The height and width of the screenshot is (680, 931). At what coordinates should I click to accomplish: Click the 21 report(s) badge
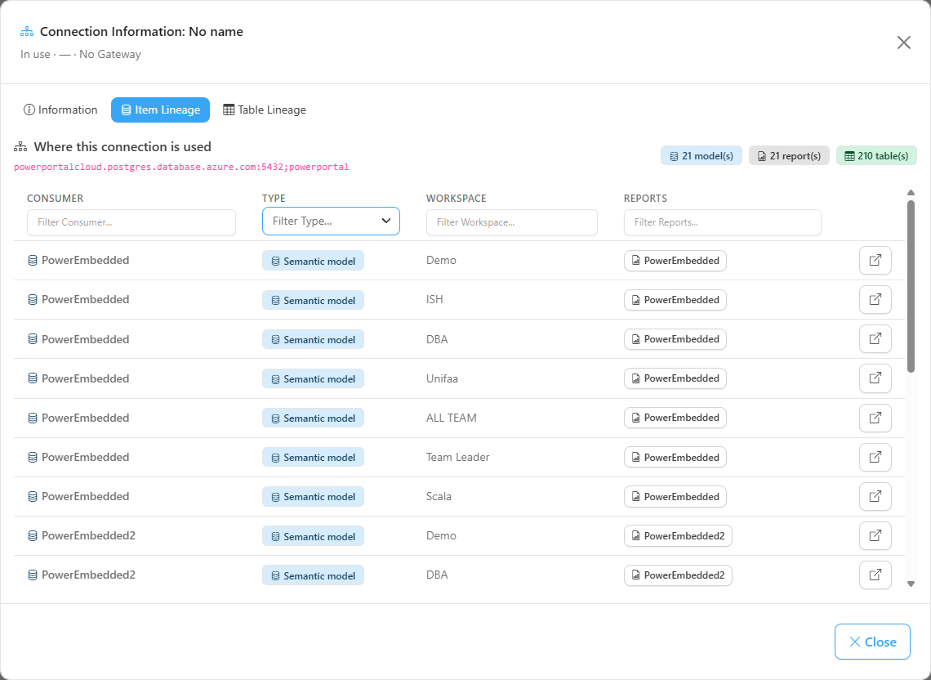[789, 156]
